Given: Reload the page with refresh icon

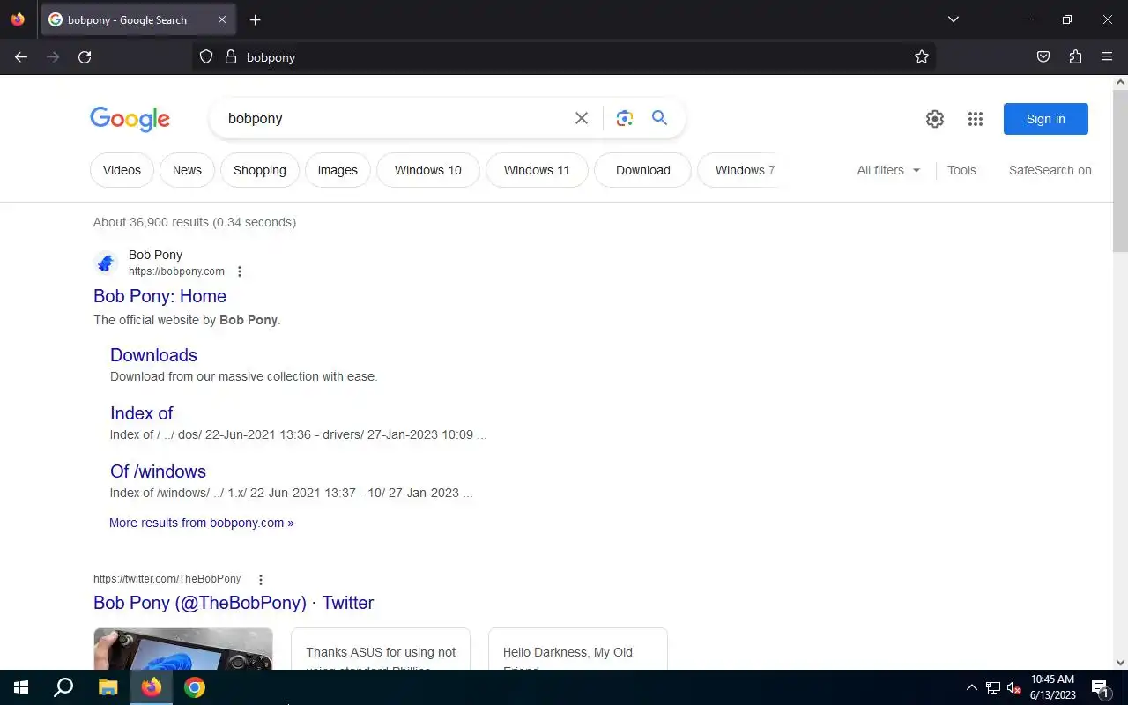Looking at the screenshot, I should [x=85, y=57].
